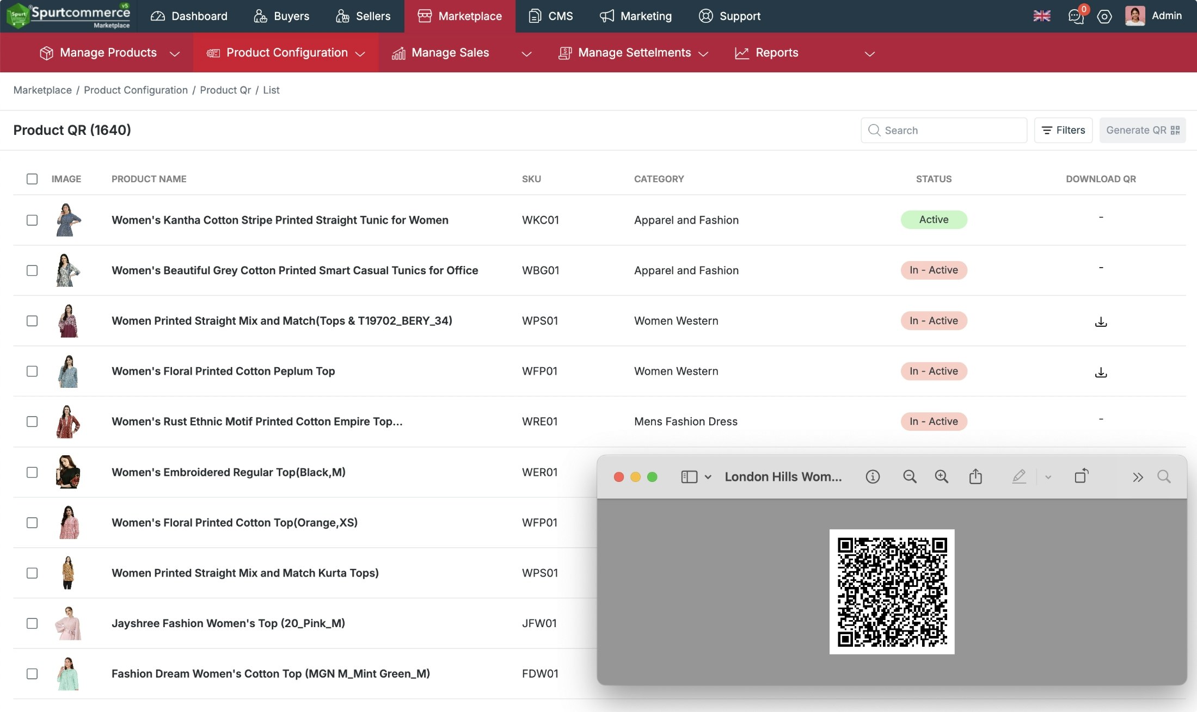
Task: Download QR for Women's Floral Printed Cotton Peplum Top
Action: click(x=1101, y=372)
